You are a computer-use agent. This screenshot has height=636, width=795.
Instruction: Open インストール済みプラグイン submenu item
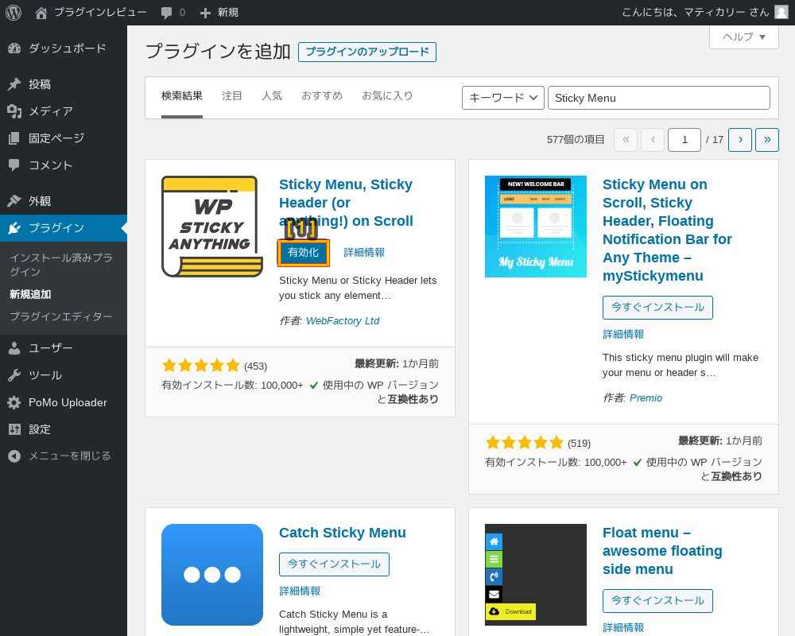click(x=61, y=265)
